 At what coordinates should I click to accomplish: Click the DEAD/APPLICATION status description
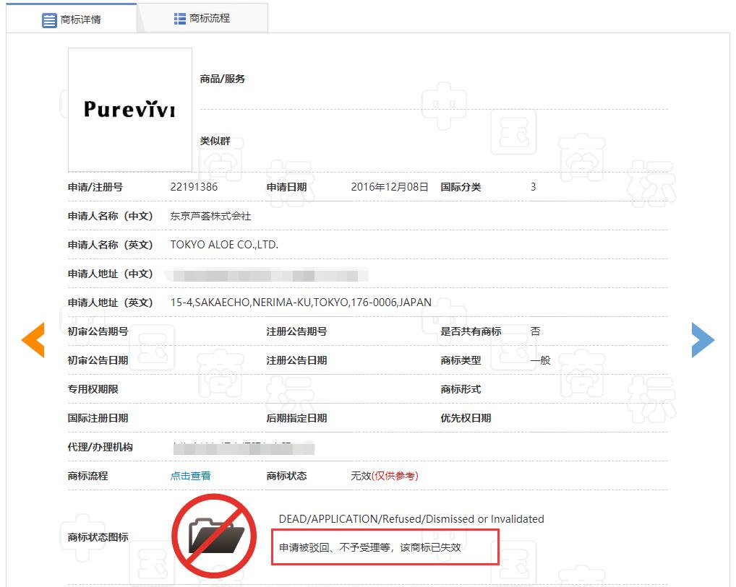(411, 519)
